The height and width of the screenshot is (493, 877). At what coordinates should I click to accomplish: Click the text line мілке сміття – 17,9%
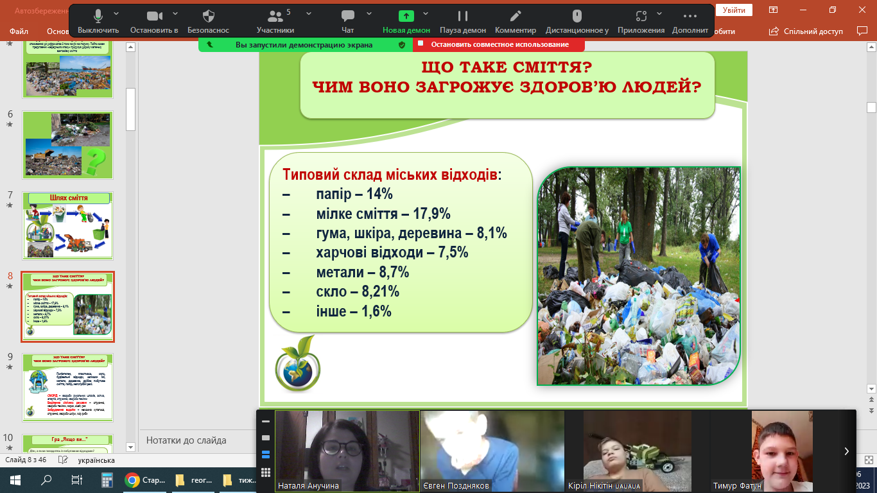pos(383,214)
